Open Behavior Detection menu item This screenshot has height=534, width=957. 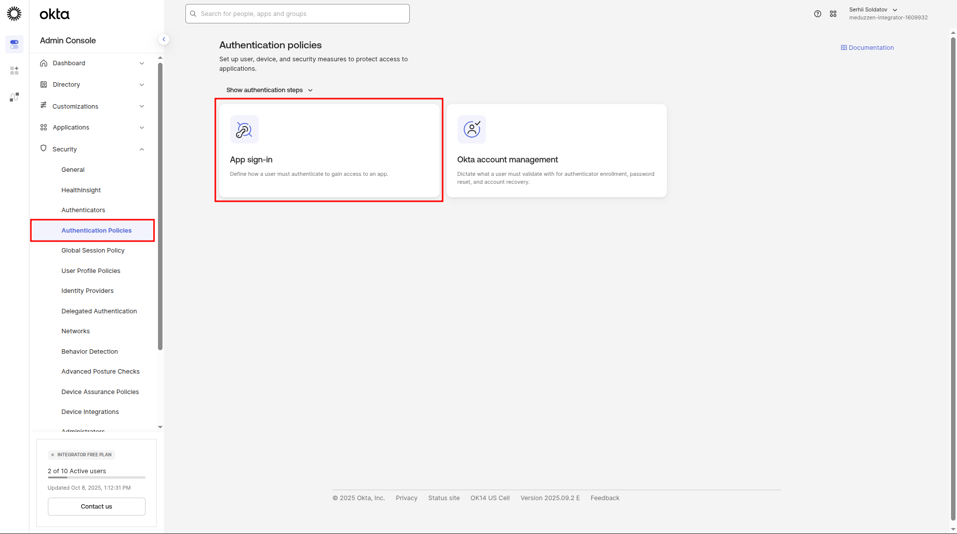(x=90, y=352)
